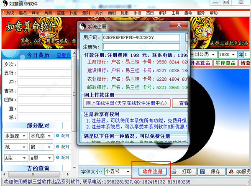Open the 星座 menu
The width and height of the screenshot is (251, 186).
point(61,13)
